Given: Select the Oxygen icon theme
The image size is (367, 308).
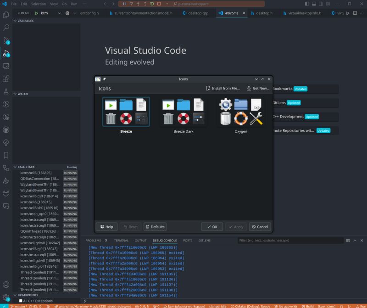Looking at the screenshot, I should [x=241, y=112].
